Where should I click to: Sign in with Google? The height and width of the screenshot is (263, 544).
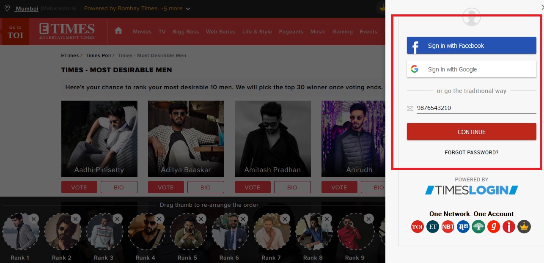pos(471,69)
